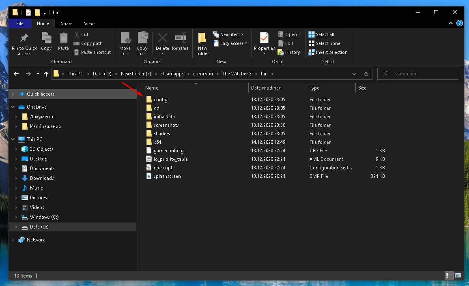The height and width of the screenshot is (286, 469).
Task: Switch to the View tab
Action: tap(89, 23)
